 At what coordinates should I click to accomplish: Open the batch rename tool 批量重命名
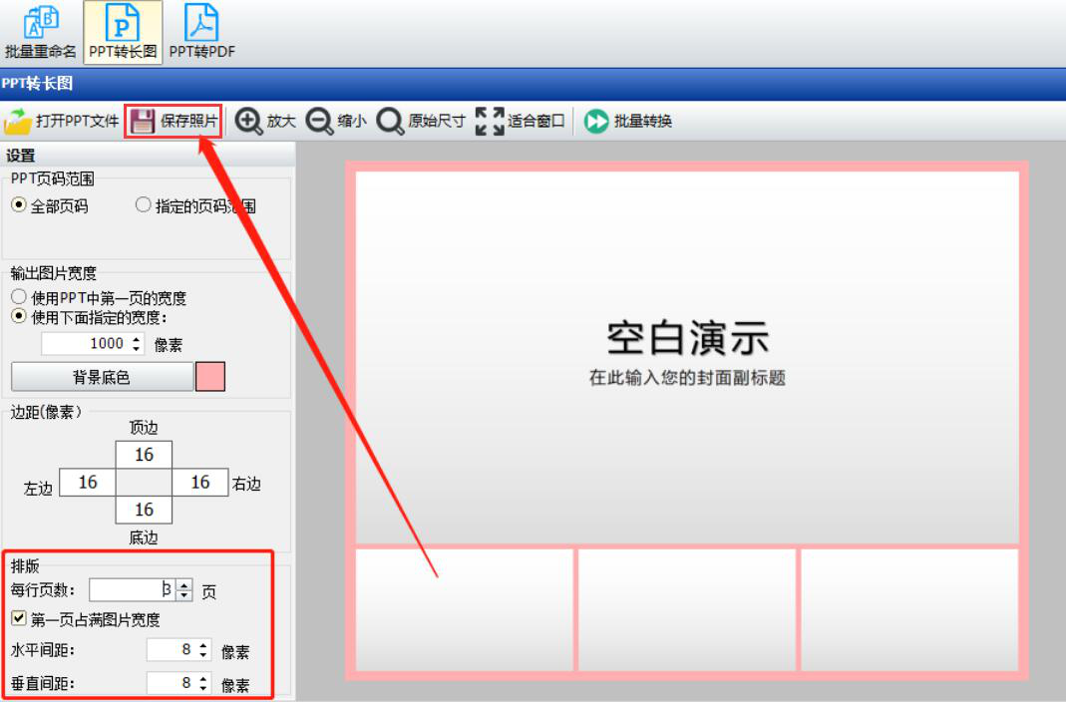(x=40, y=32)
